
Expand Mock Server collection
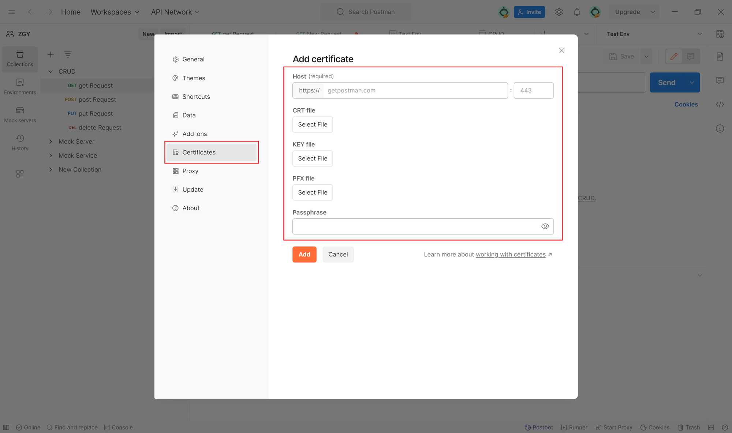coord(51,142)
